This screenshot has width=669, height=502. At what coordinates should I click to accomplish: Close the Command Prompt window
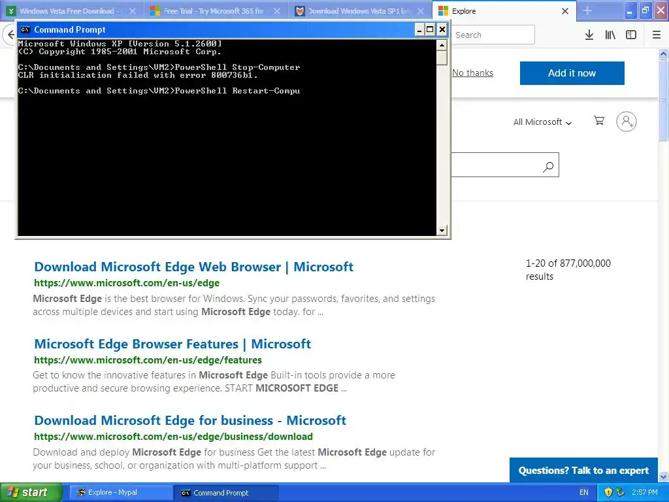click(x=442, y=29)
